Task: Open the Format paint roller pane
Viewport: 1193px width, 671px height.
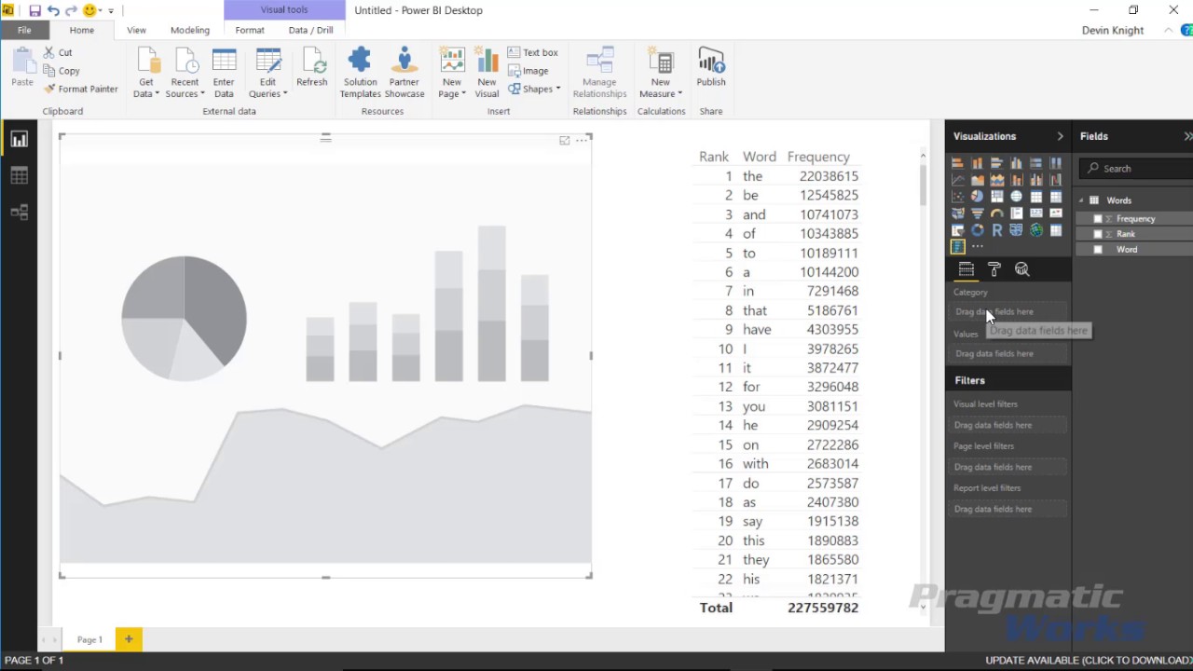Action: pos(994,269)
